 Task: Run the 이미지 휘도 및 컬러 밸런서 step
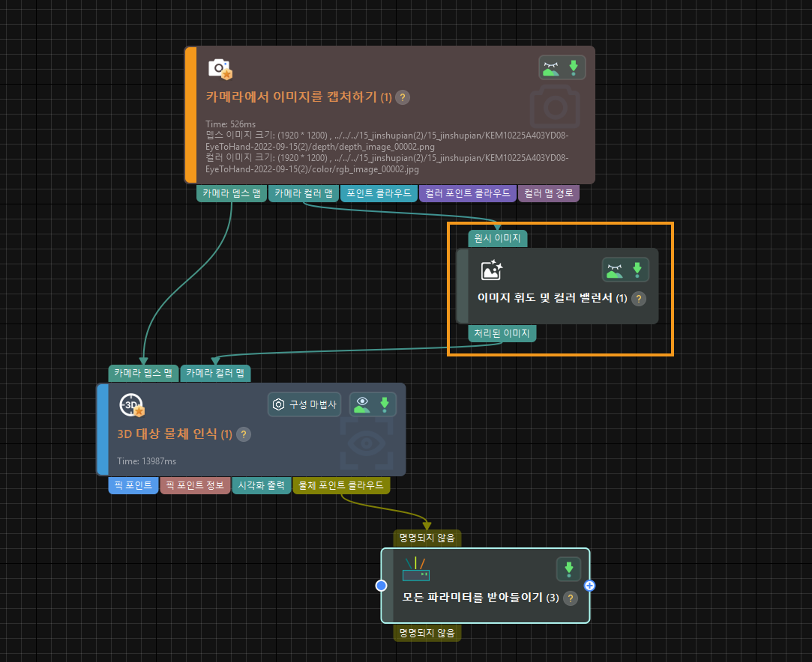(637, 270)
